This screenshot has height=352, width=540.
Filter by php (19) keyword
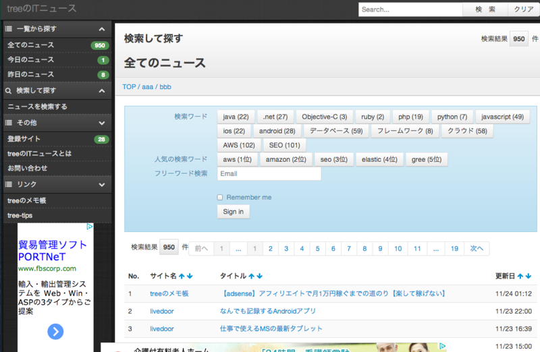410,117
